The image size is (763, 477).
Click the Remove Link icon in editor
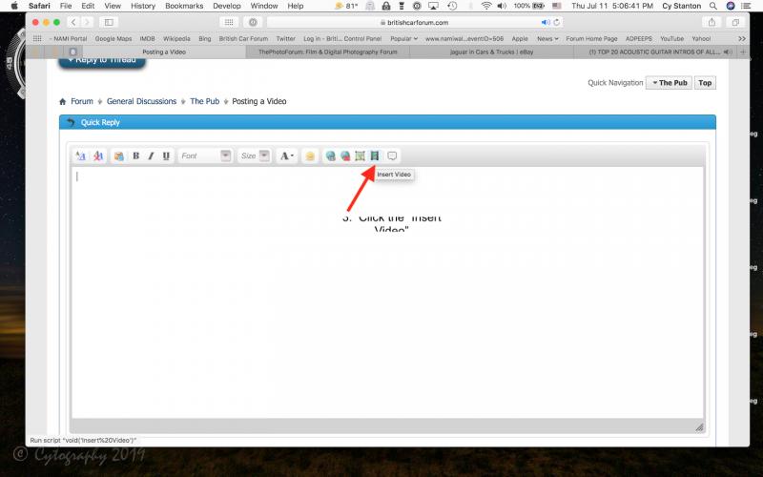point(345,156)
